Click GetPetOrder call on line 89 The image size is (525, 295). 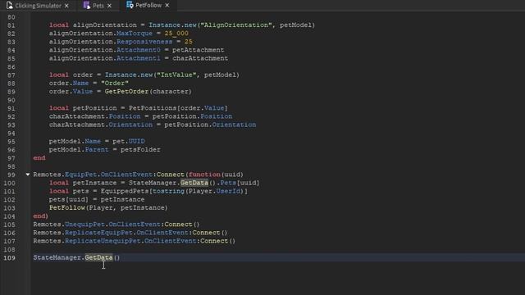point(126,92)
